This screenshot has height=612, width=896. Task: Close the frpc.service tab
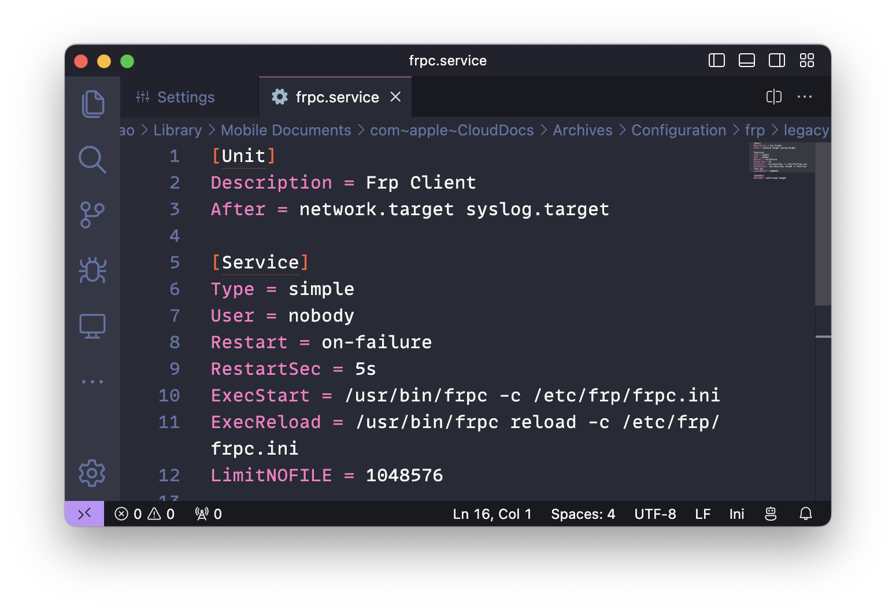(395, 97)
